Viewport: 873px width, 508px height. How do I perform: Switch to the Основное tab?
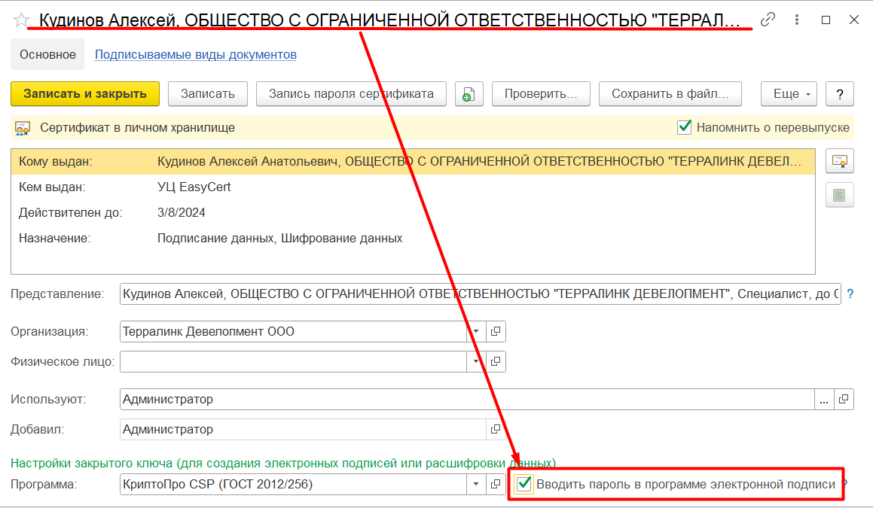click(x=48, y=54)
